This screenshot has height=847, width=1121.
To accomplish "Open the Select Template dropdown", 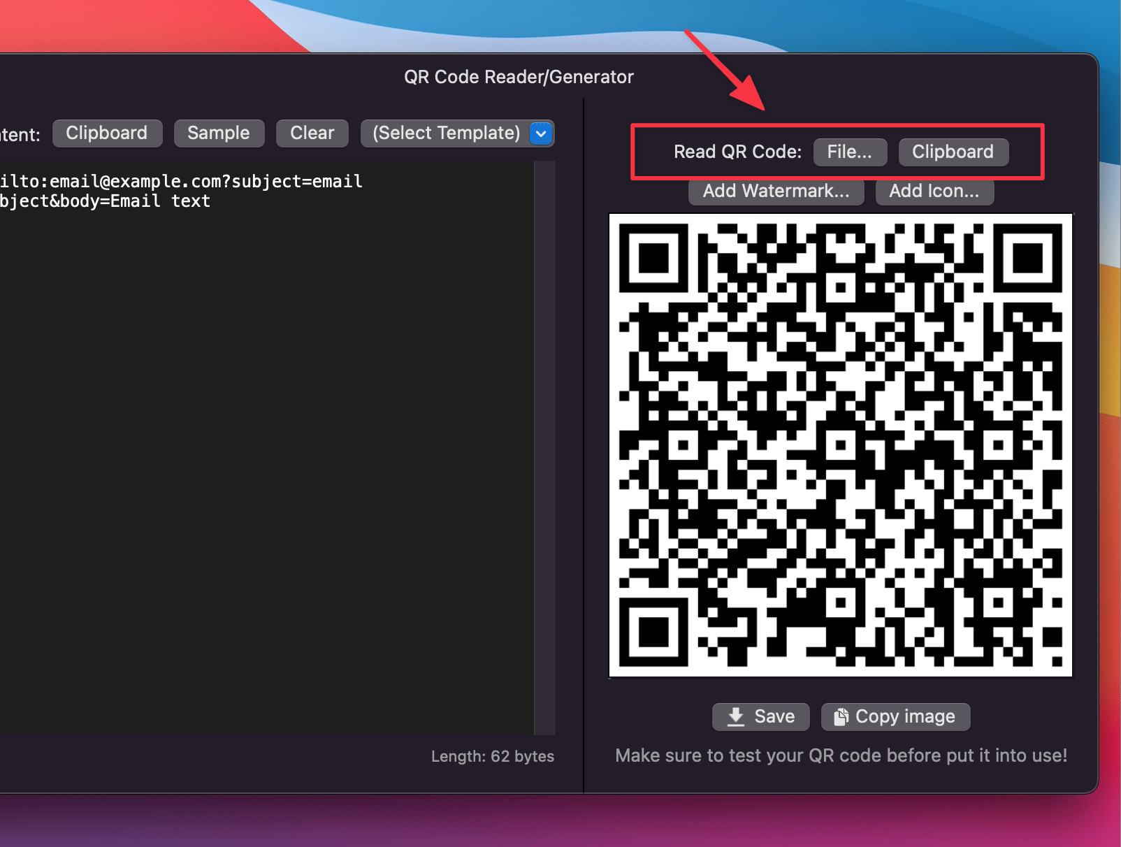I will click(x=457, y=133).
